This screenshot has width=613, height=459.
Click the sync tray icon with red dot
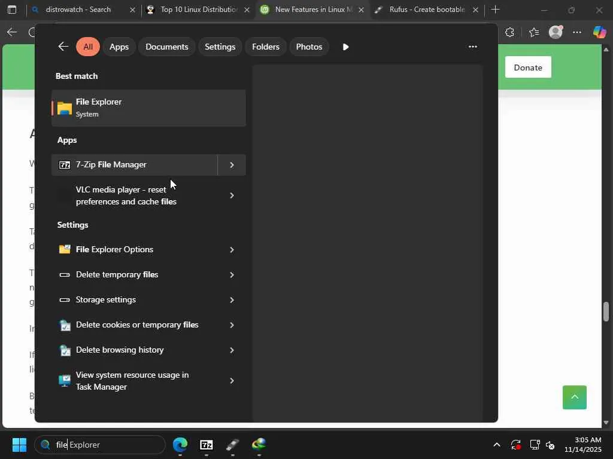(515, 445)
